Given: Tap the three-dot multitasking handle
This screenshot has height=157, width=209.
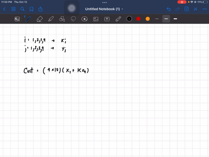Looking at the screenshot, I should [104, 2].
